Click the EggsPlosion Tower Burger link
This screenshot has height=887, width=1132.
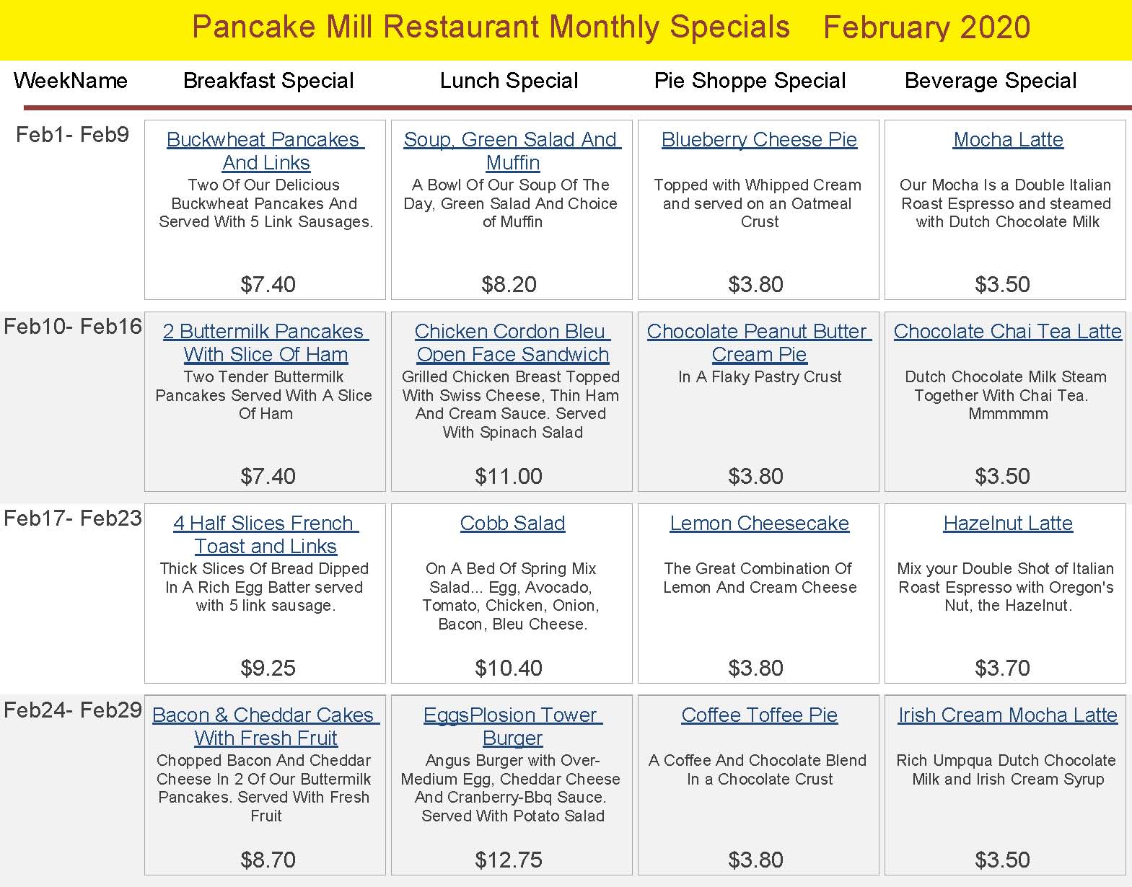tap(512, 726)
